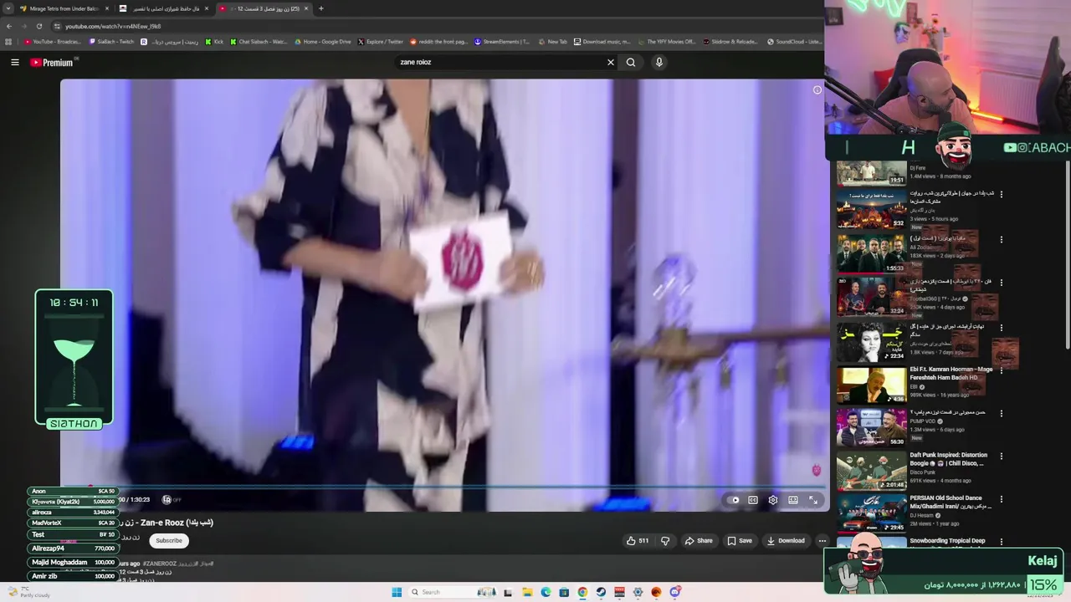This screenshot has height=602, width=1071.
Task: Open the tab search dropdown arrow
Action: (9, 8)
